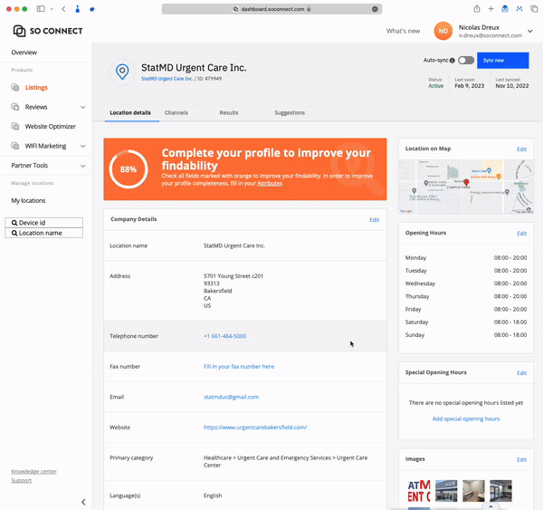This screenshot has width=543, height=510.
Task: Click the red map marker pin
Action: coord(466,182)
